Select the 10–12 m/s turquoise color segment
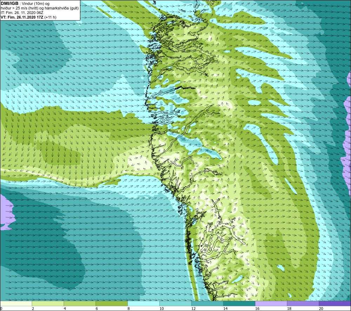 point(175,303)
